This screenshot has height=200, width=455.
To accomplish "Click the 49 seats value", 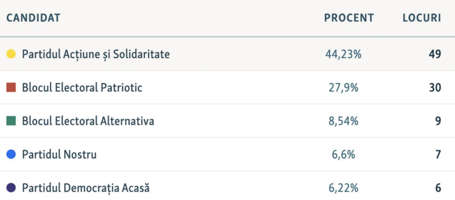I will coord(435,54).
